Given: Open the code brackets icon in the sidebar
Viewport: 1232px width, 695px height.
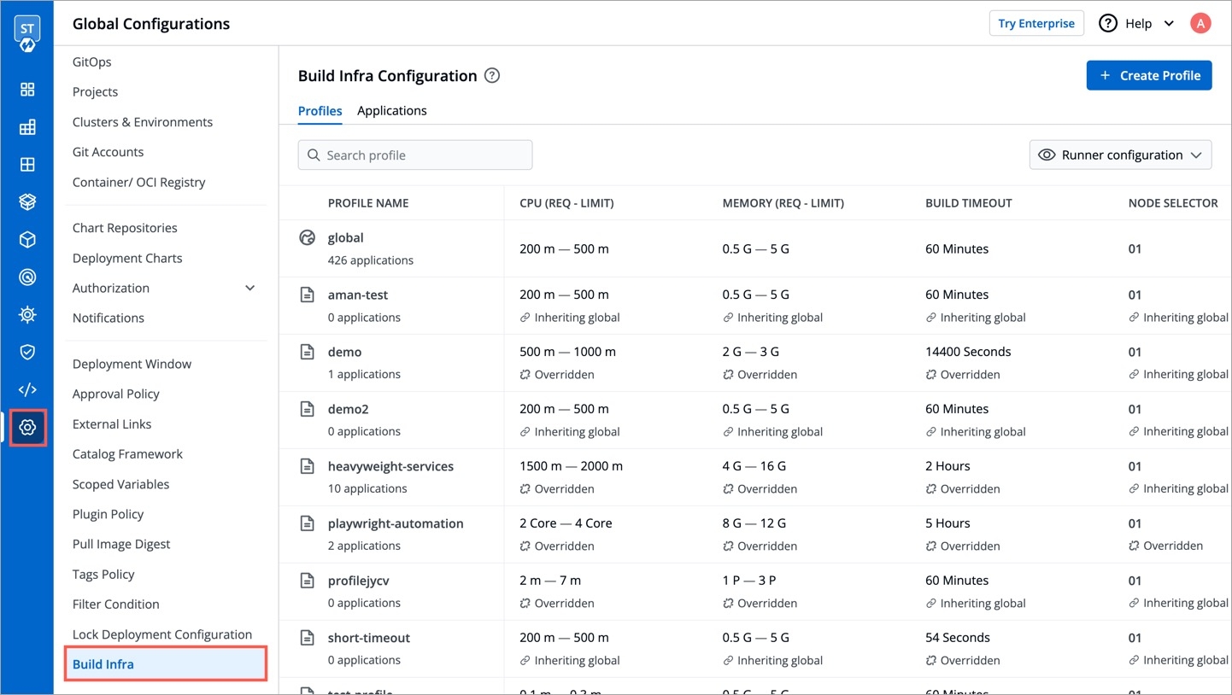Looking at the screenshot, I should click(27, 389).
